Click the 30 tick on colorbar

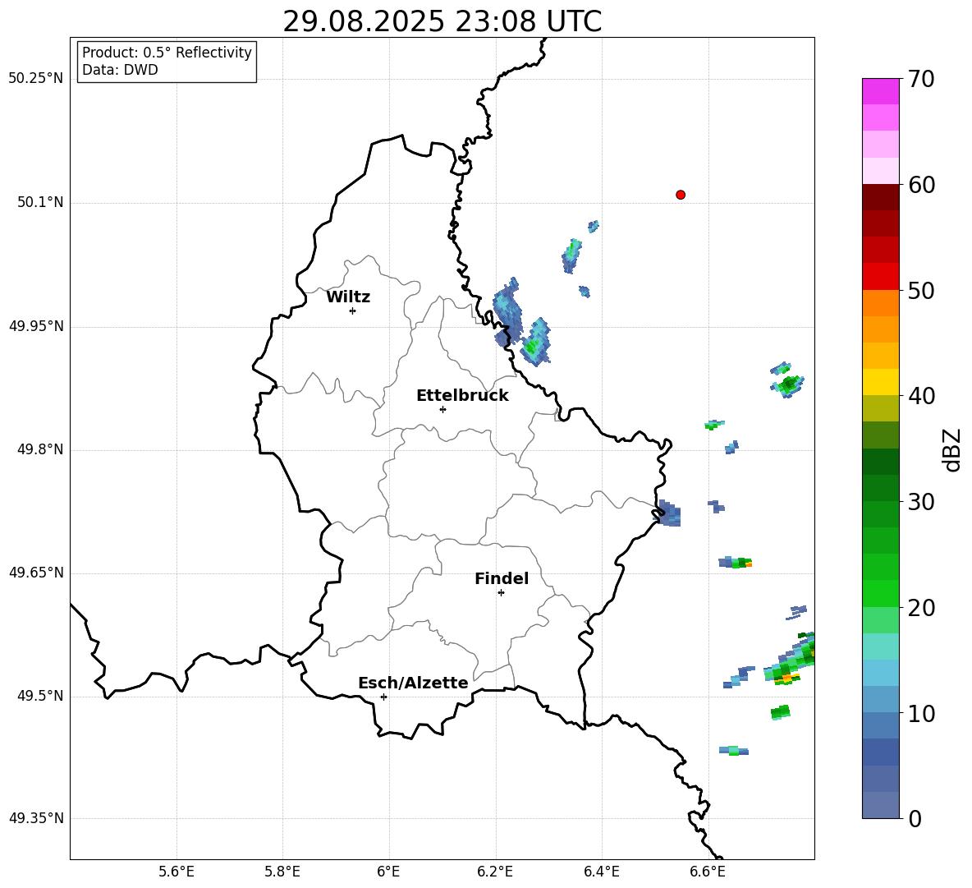pos(921,501)
